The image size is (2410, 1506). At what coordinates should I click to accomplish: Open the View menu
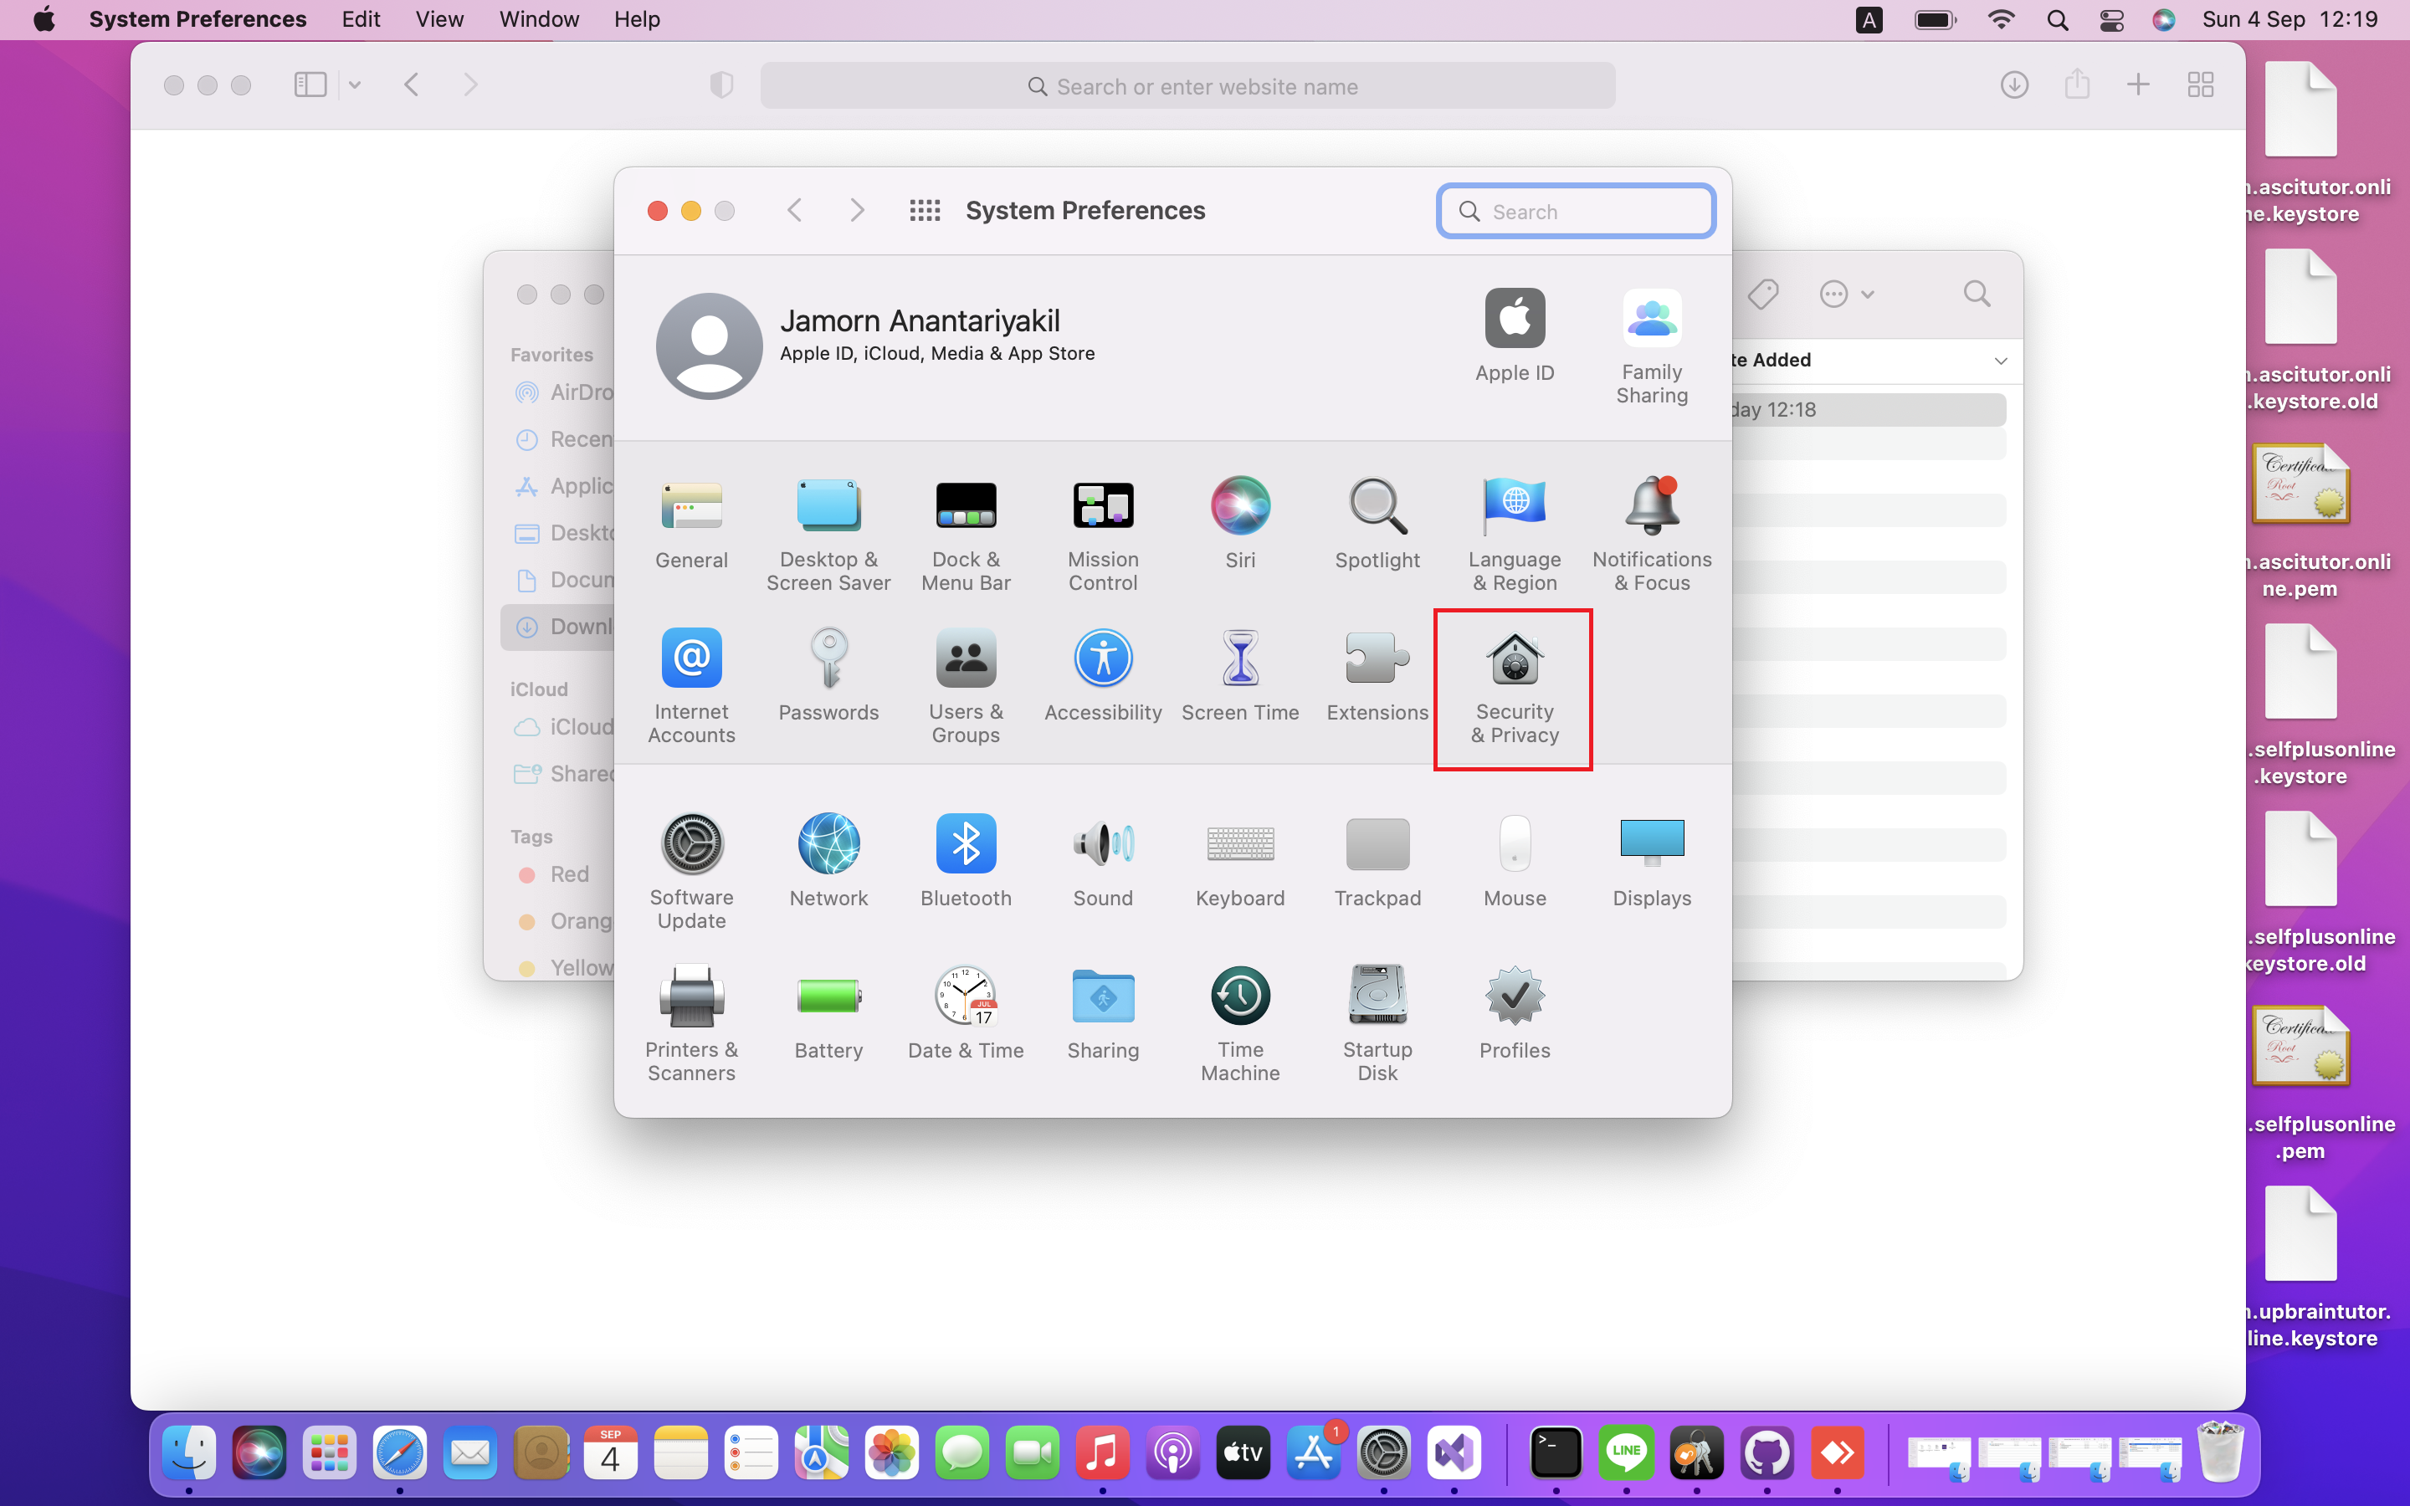[x=439, y=19]
